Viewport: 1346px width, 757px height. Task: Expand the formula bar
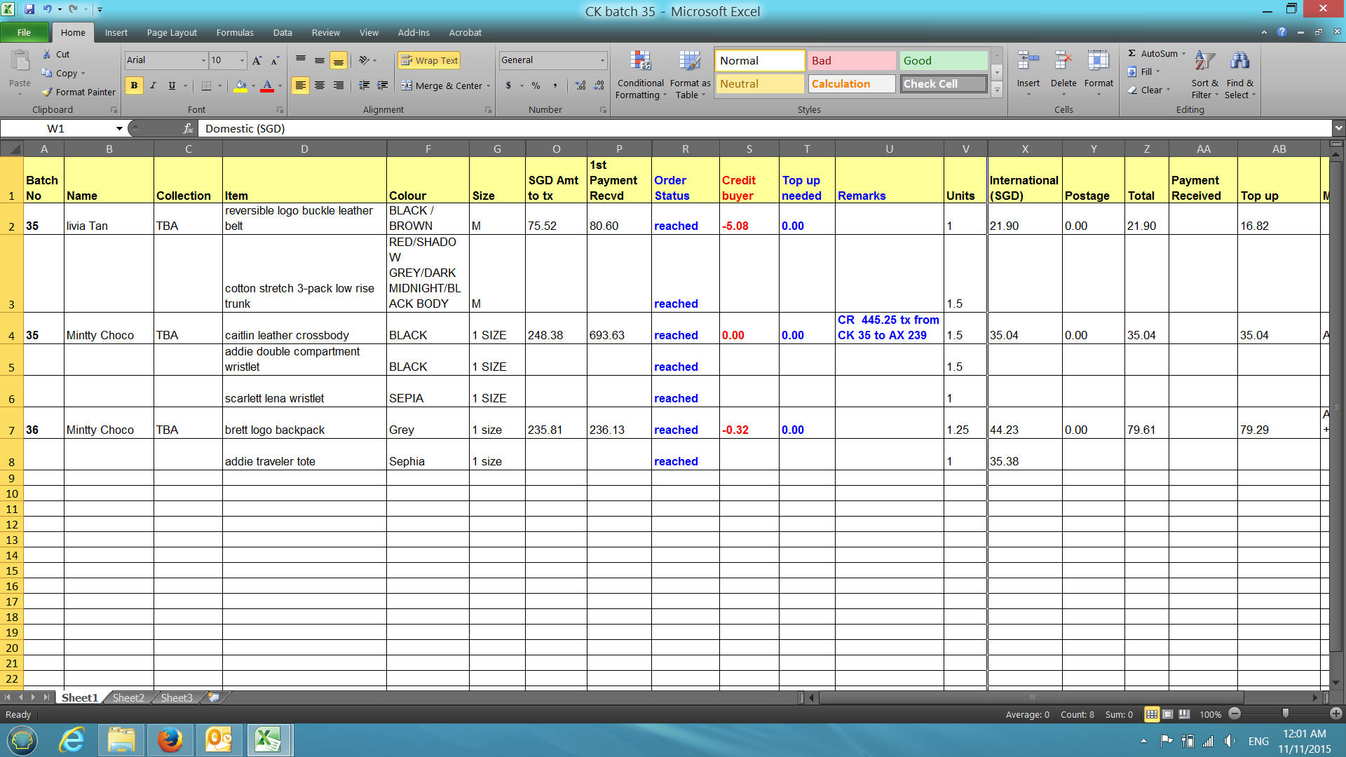1338,128
